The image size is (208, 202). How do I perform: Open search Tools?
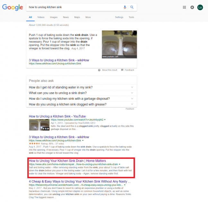pos(131,17)
